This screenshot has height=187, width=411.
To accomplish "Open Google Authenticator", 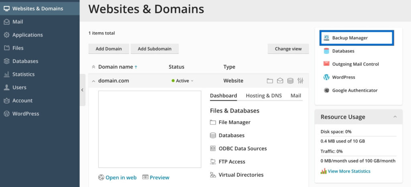I will pyautogui.click(x=350, y=90).
